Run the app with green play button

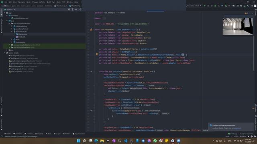(205, 6)
